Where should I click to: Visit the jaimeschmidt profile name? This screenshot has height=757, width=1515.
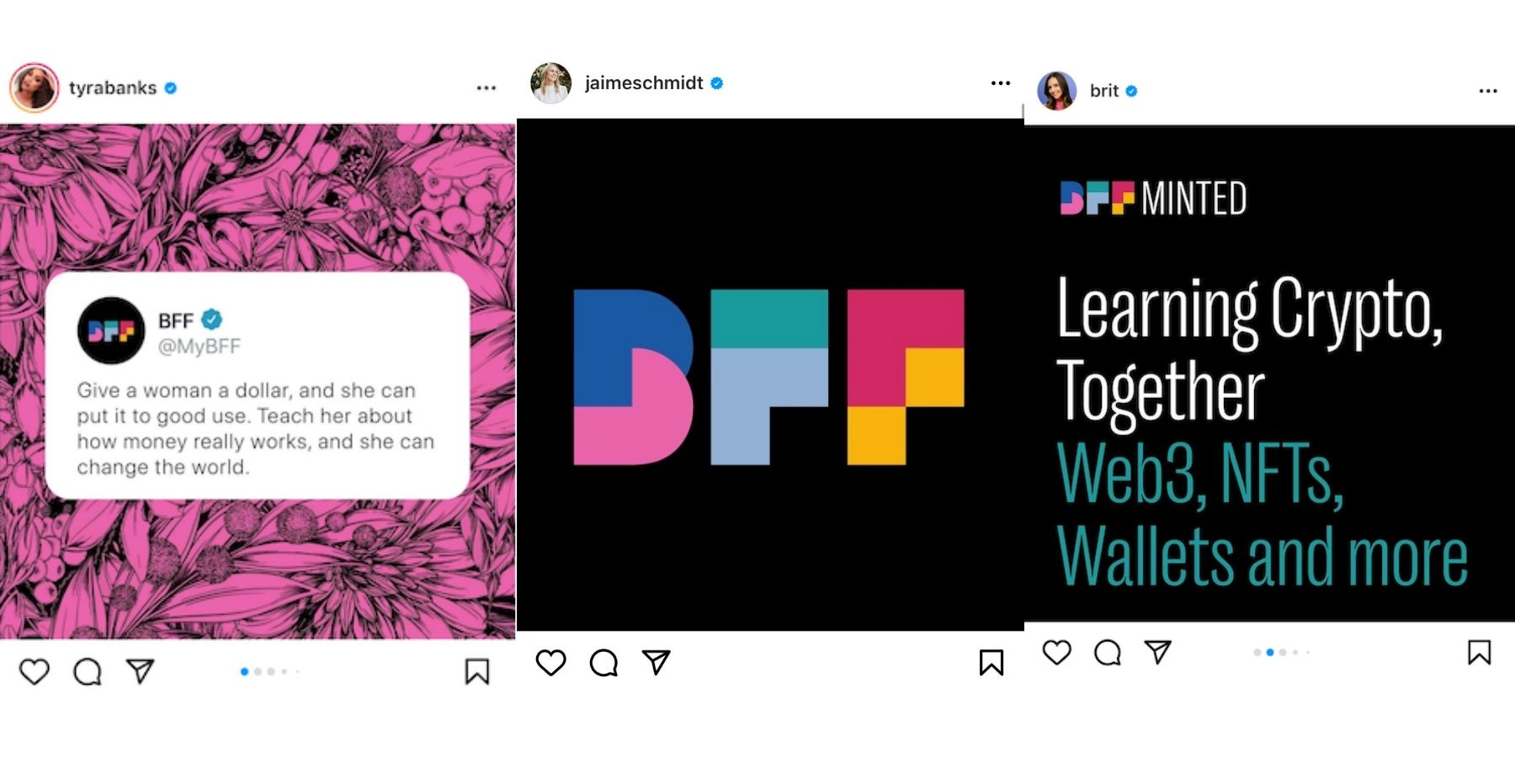[644, 82]
